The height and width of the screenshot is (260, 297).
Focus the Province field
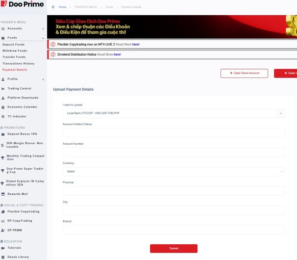pyautogui.click(x=173, y=191)
